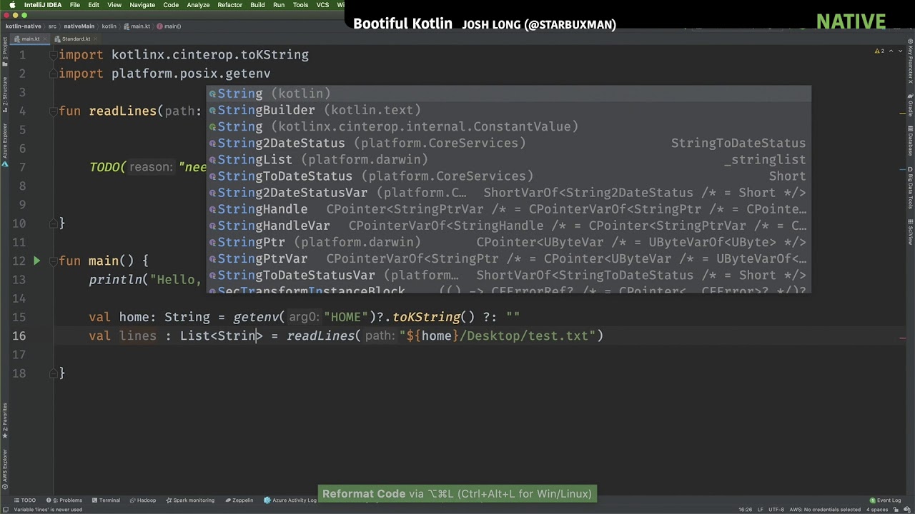Image resolution: width=915 pixels, height=514 pixels.
Task: Click the src breadcrumb
Action: coord(51,26)
